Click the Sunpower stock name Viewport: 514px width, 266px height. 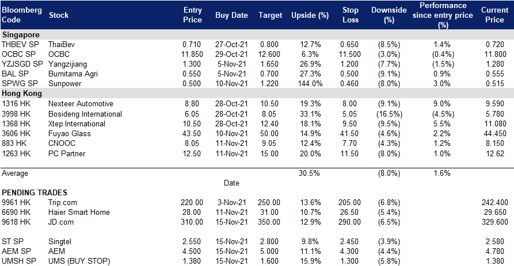[x=65, y=84]
